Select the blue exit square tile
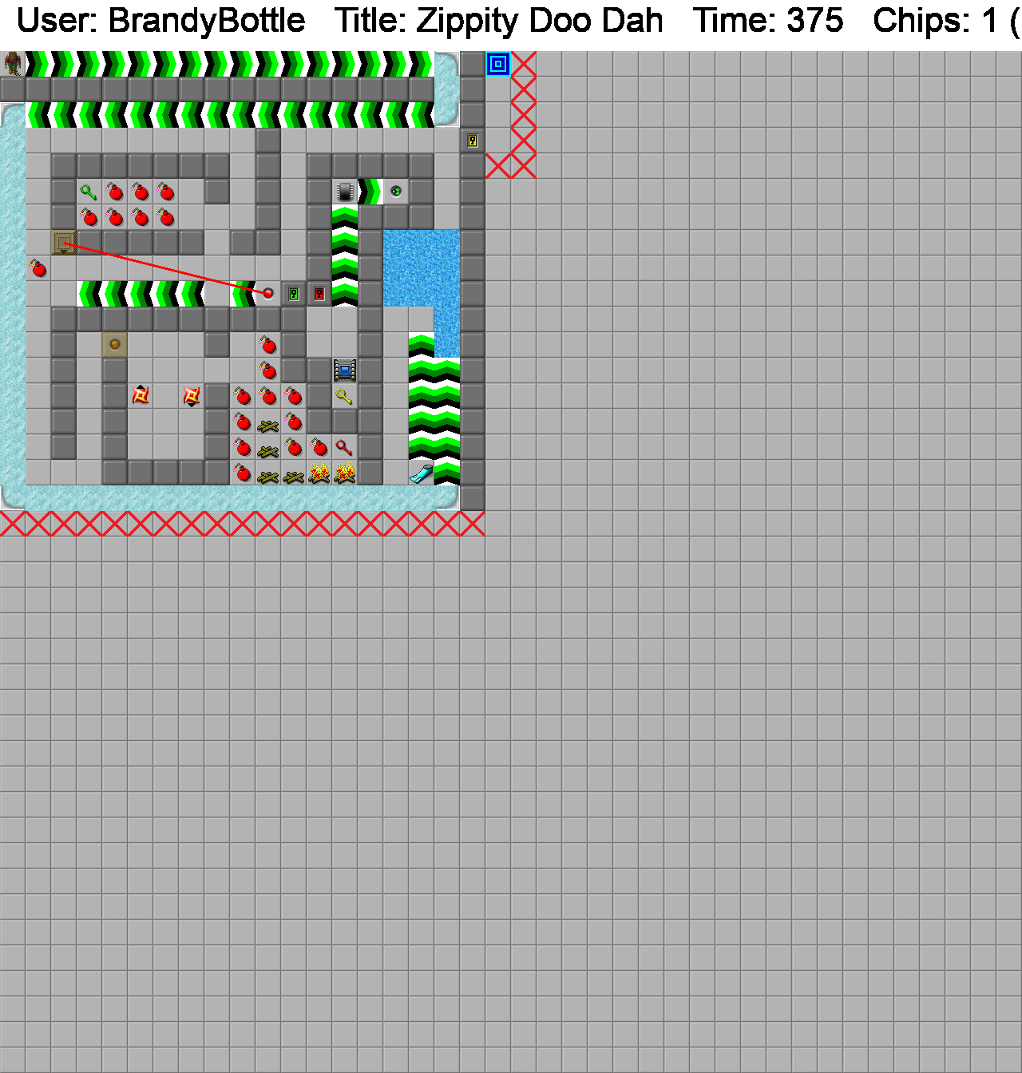Viewport: 1022px width, 1073px height. [498, 64]
